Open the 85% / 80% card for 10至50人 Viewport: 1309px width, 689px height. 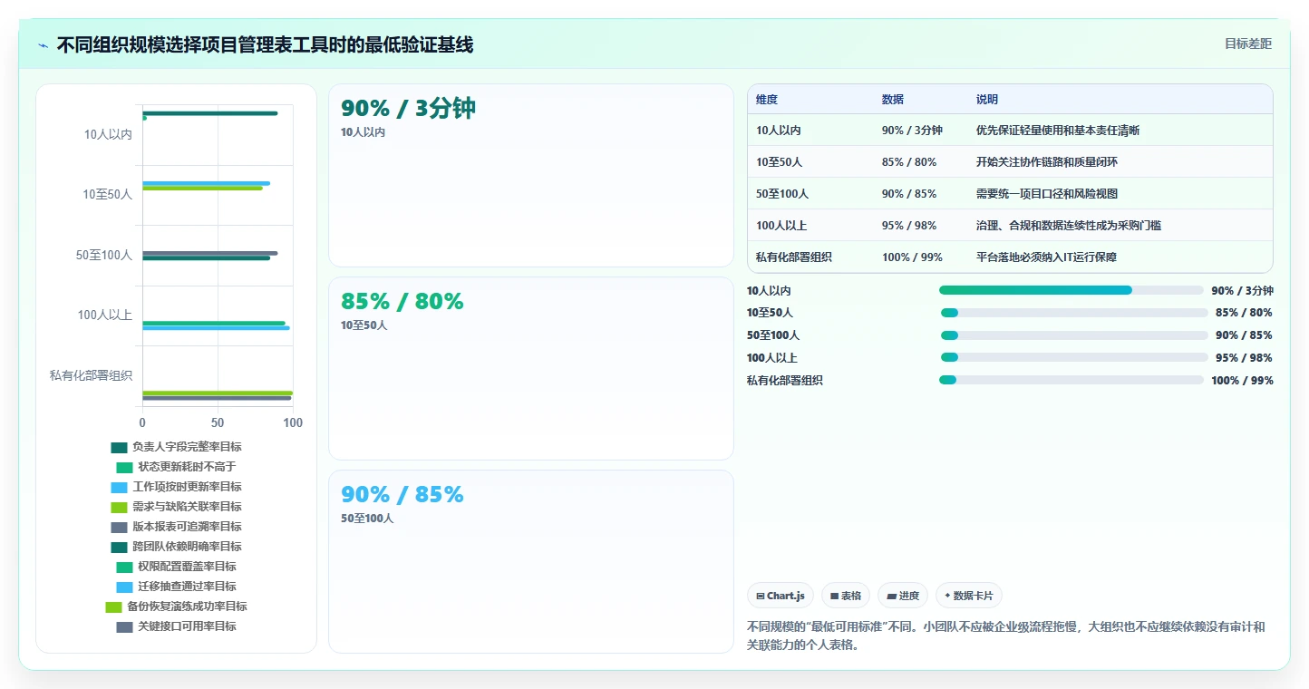tap(531, 368)
